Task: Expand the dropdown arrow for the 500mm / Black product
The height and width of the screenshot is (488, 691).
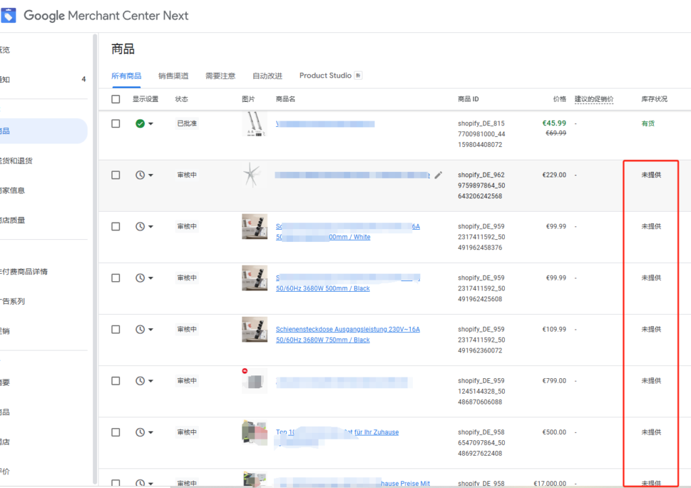Action: coord(150,278)
